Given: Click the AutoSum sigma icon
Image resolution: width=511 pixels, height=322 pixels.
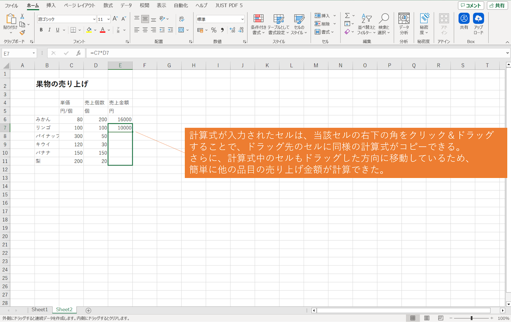Looking at the screenshot, I should coord(347,16).
